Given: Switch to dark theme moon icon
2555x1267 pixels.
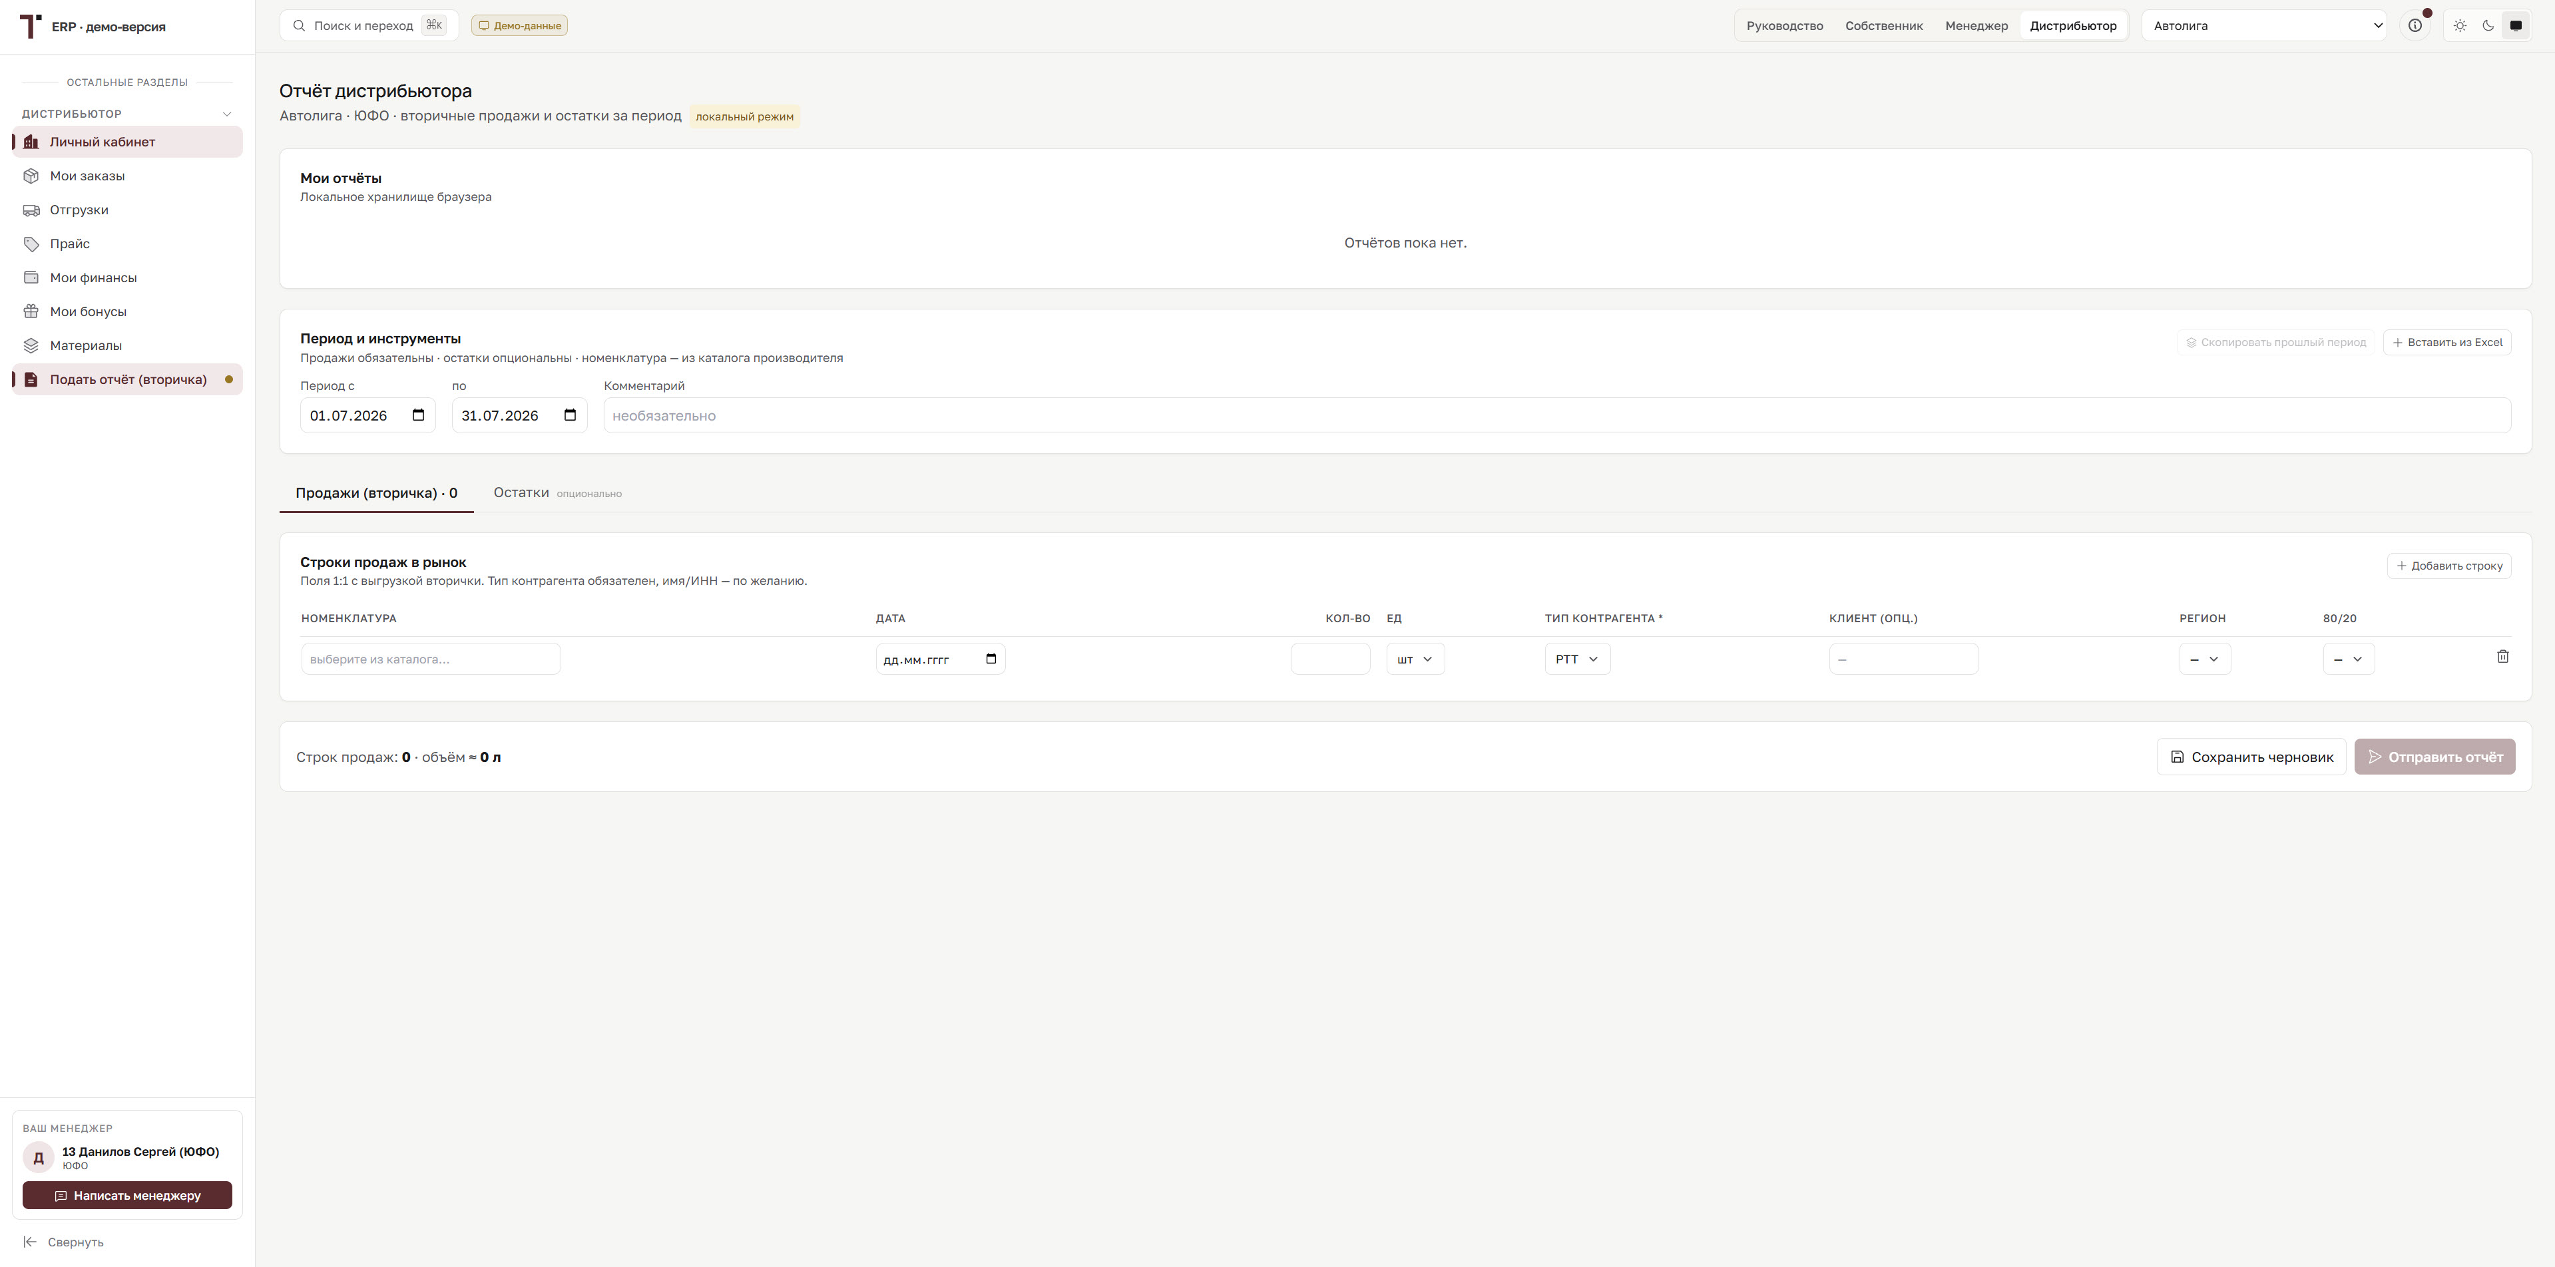Looking at the screenshot, I should pos(2488,26).
